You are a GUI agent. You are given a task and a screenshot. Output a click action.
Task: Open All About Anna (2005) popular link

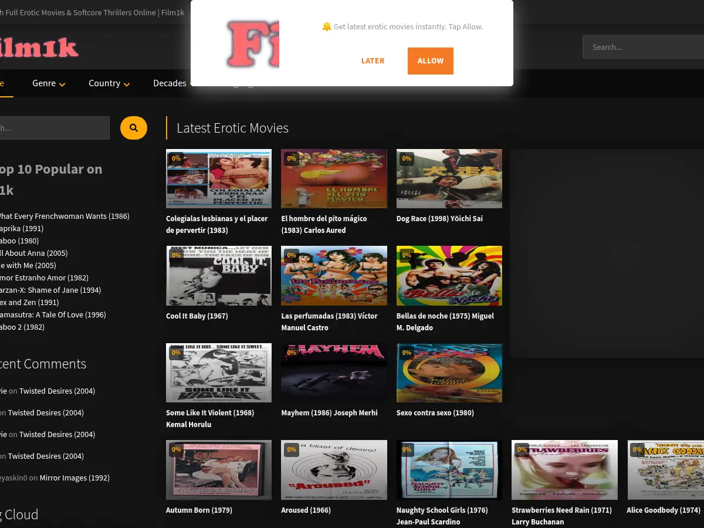pos(33,253)
